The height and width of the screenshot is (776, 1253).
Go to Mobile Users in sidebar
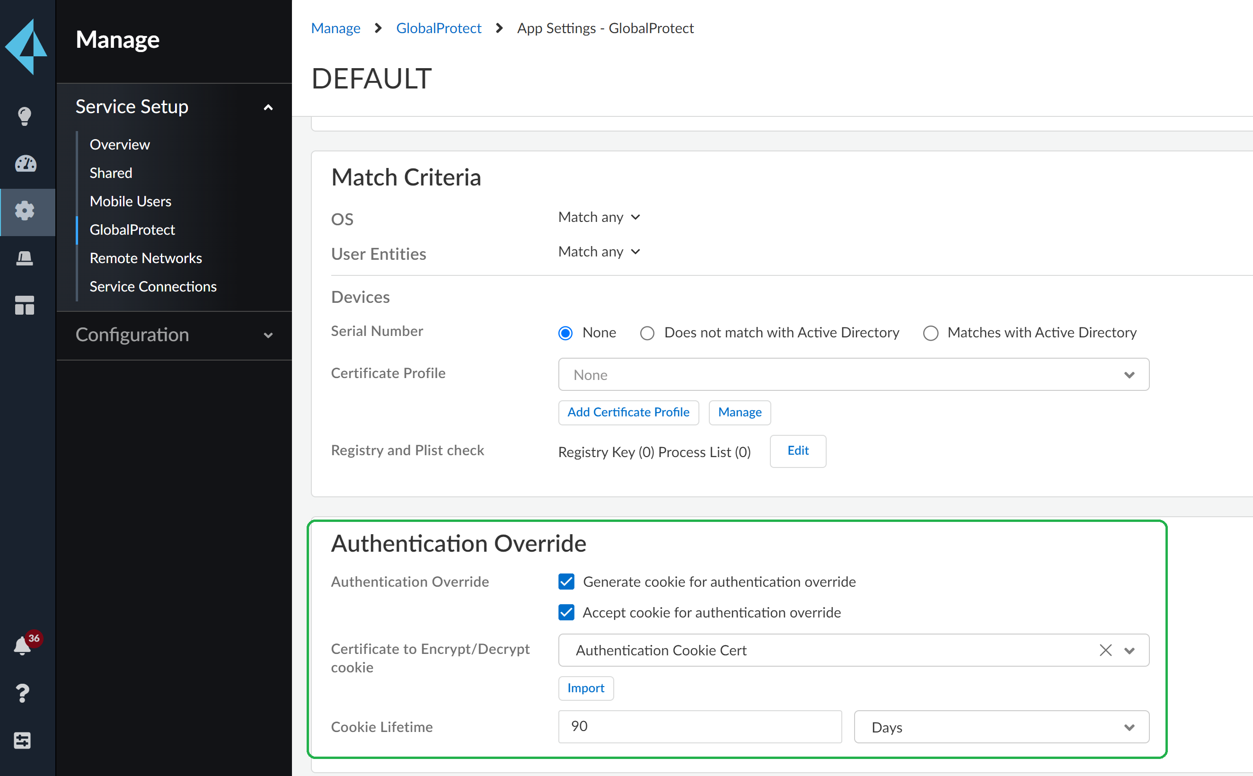[130, 201]
